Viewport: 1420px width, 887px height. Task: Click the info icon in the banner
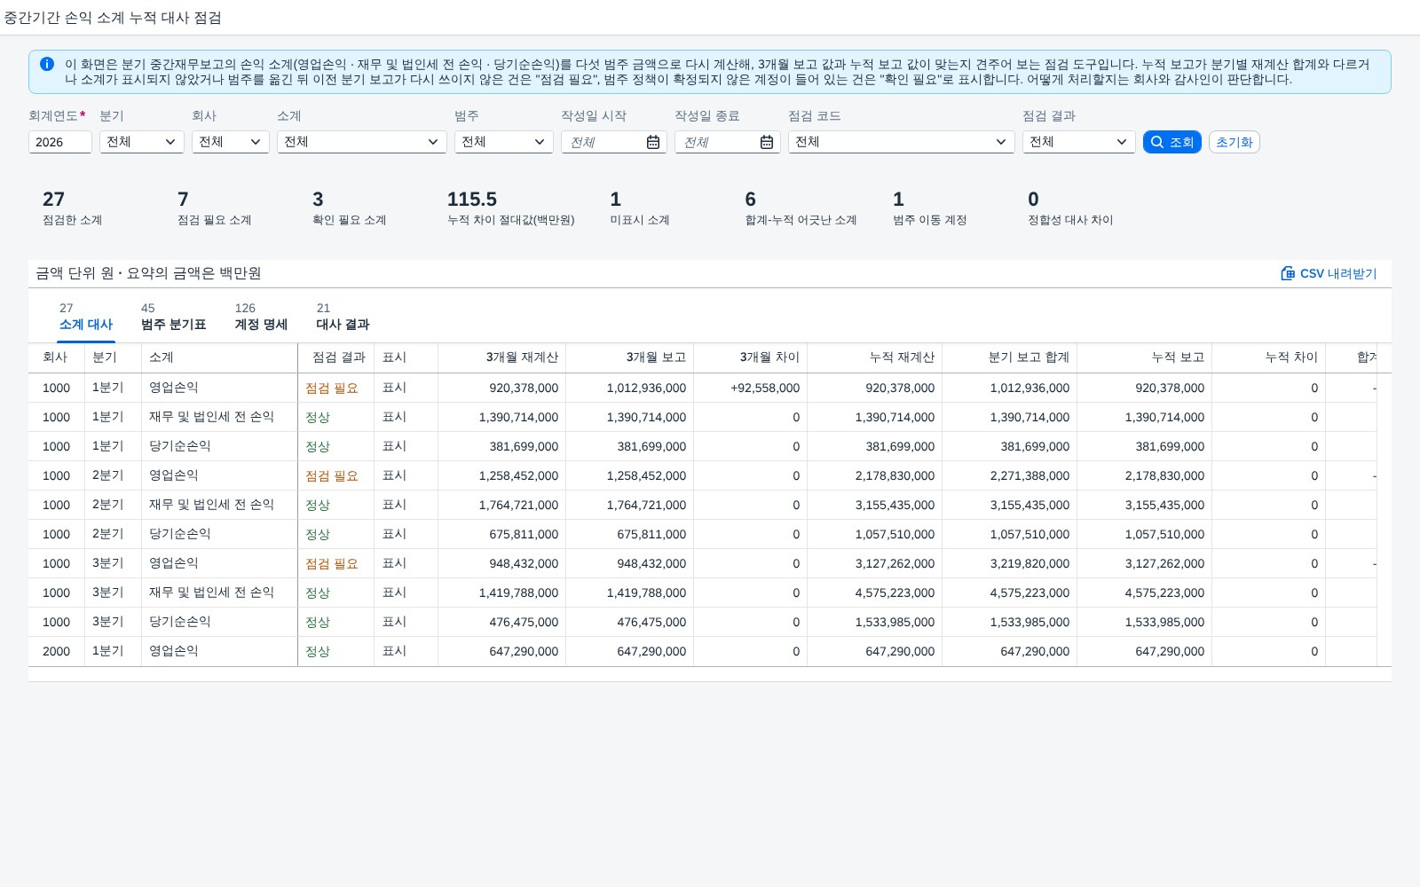pyautogui.click(x=47, y=64)
